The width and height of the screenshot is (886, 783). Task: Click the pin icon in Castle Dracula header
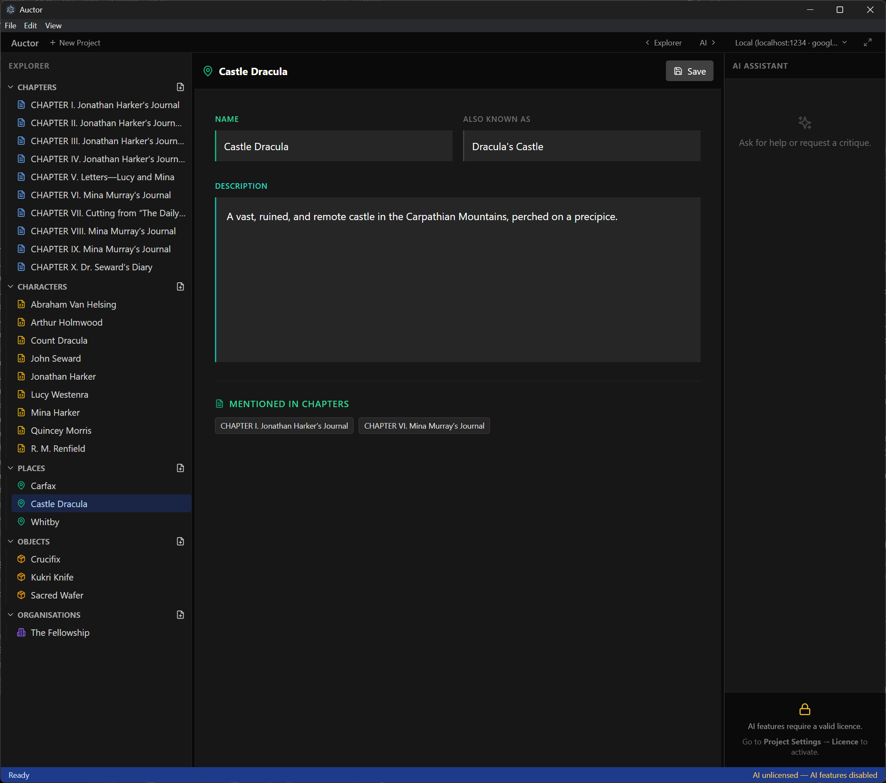[208, 71]
